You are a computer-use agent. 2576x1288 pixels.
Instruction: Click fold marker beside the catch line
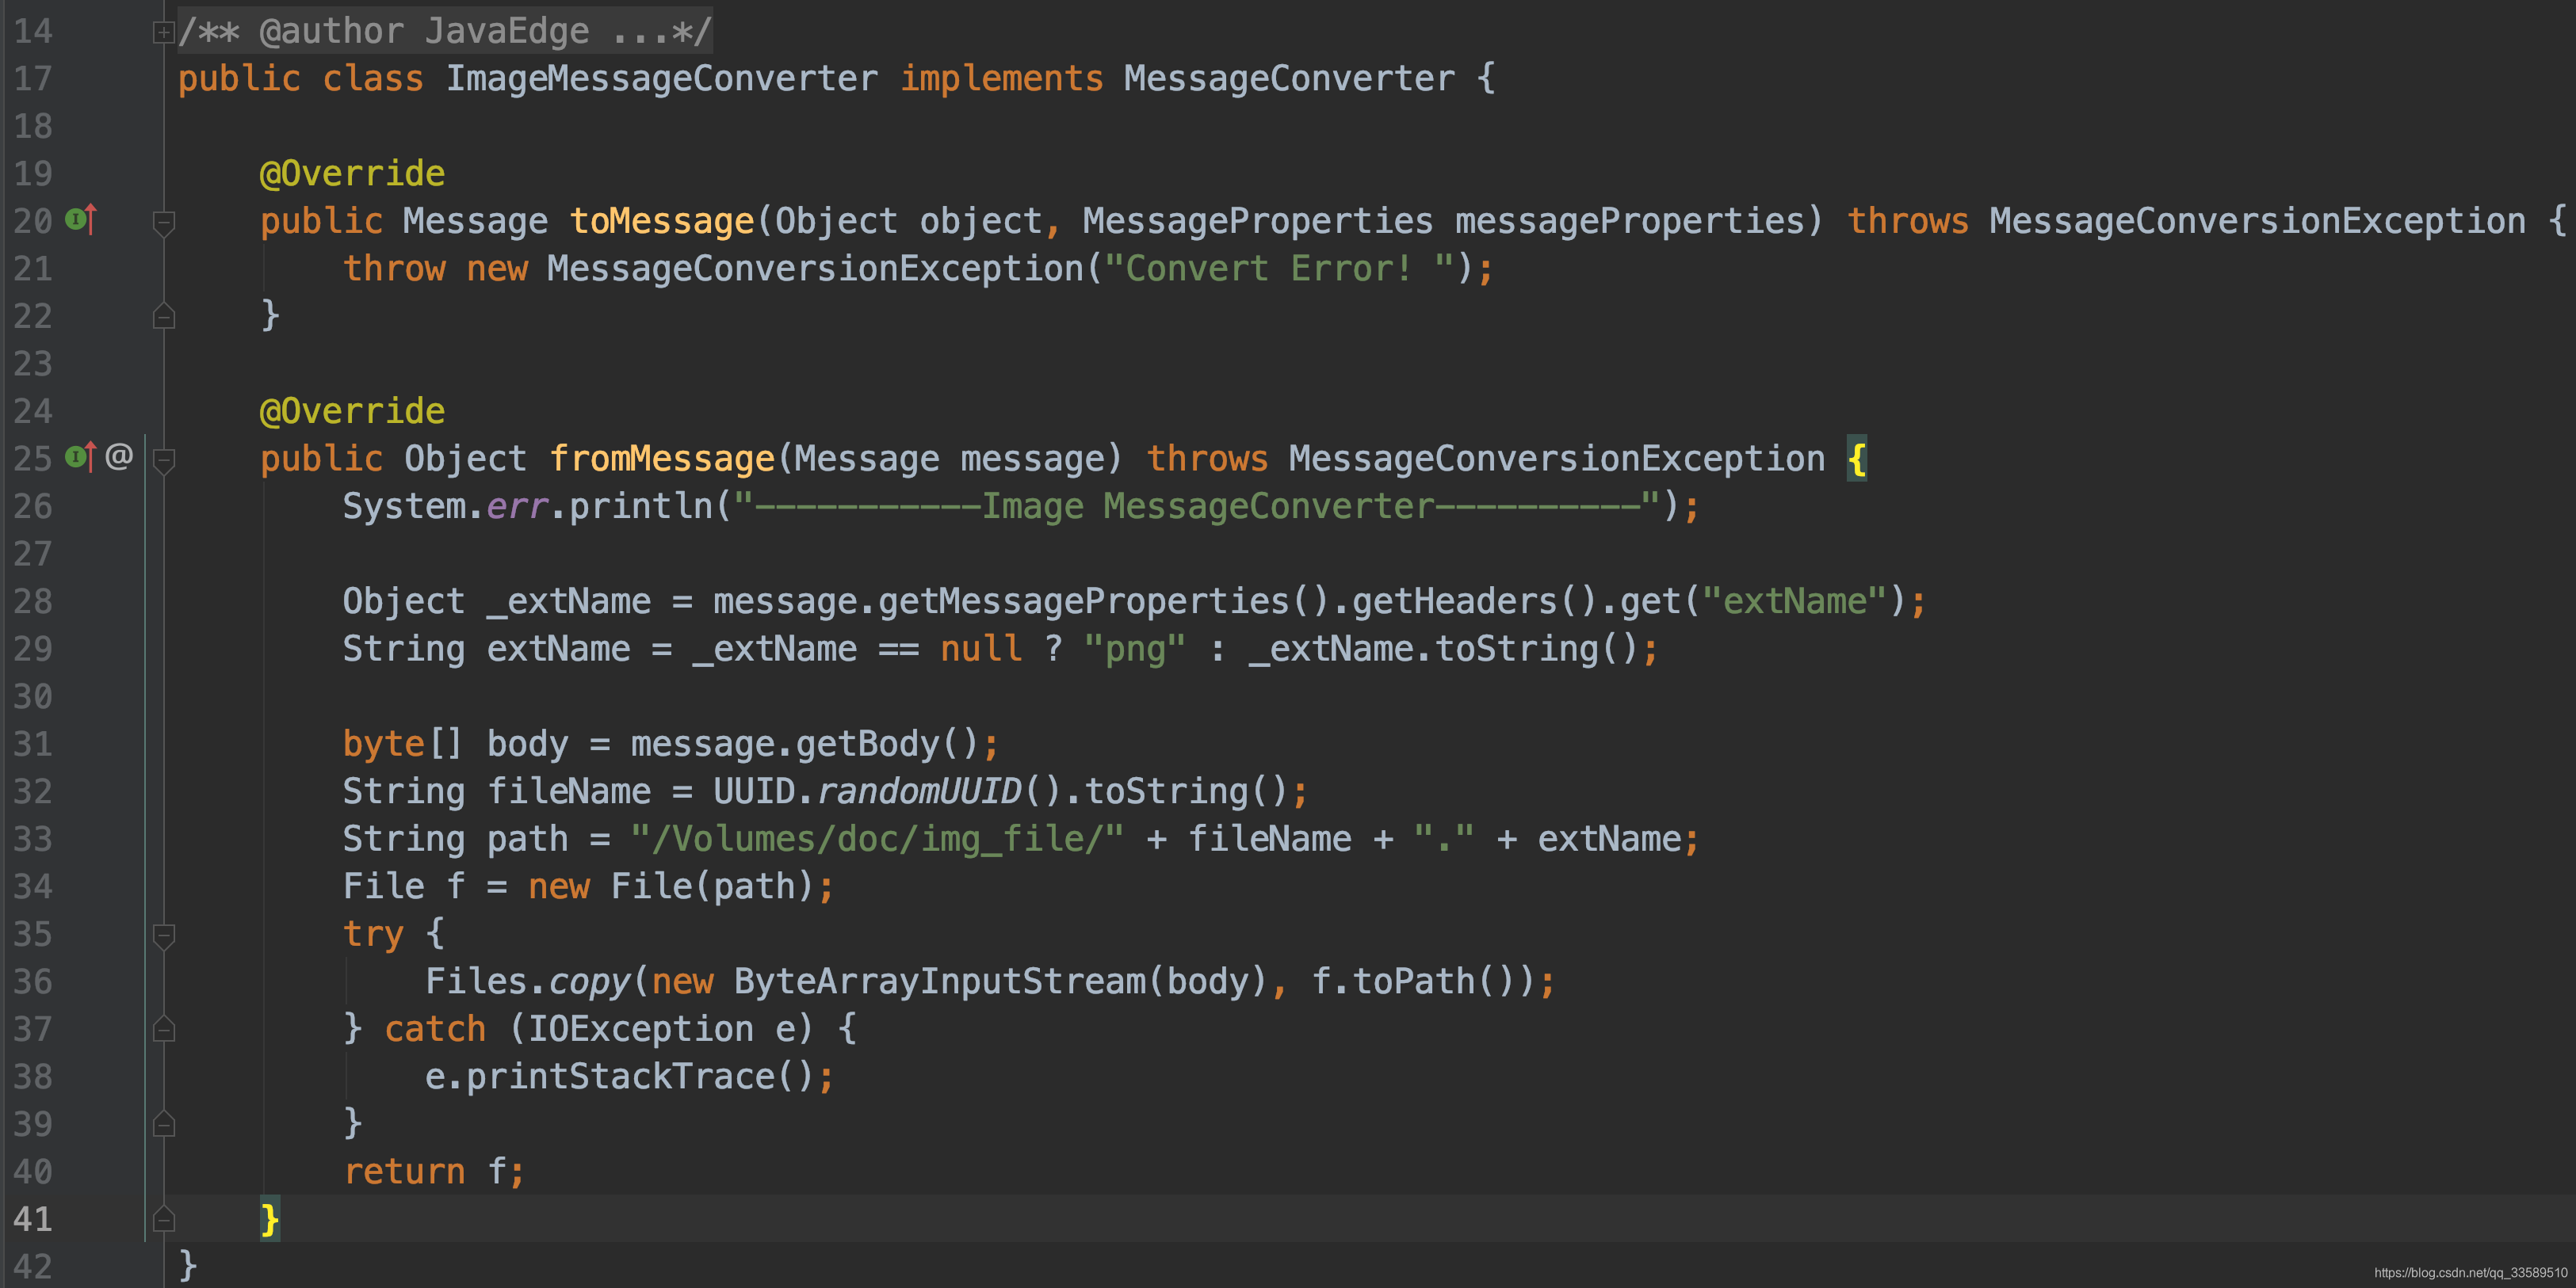coord(164,1029)
